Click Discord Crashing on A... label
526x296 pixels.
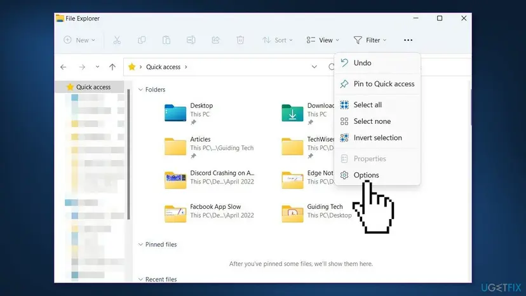(222, 173)
